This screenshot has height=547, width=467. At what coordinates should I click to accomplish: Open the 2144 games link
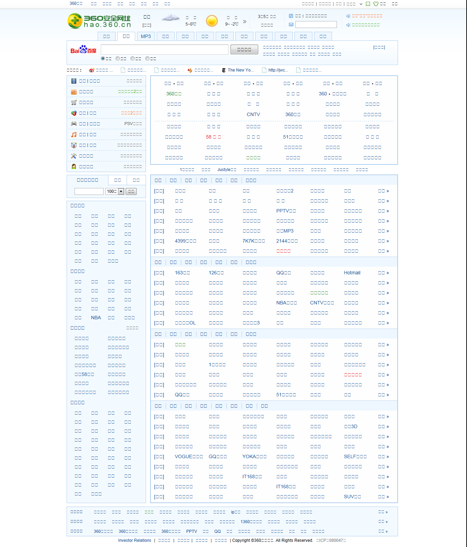287,241
